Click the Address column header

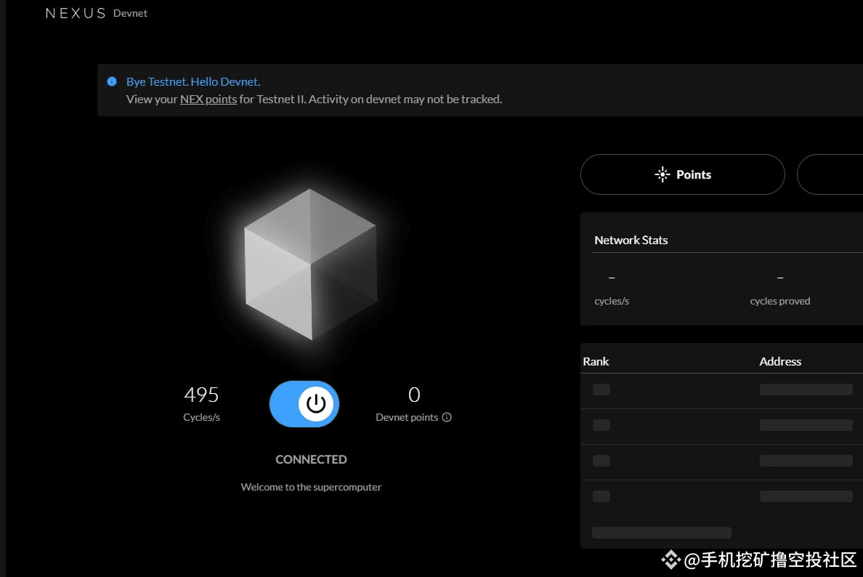[780, 362]
